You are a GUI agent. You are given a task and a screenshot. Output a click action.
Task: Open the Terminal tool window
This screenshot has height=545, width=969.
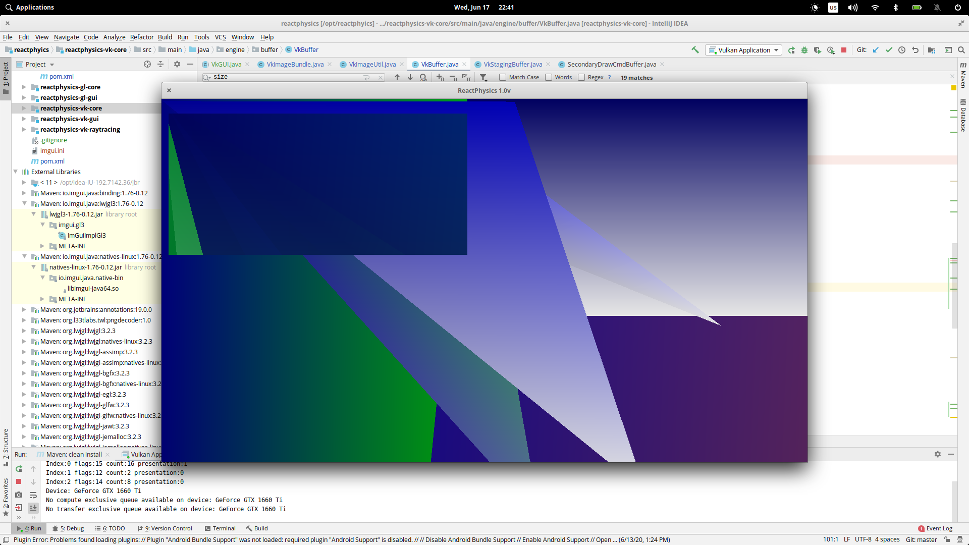pyautogui.click(x=221, y=528)
